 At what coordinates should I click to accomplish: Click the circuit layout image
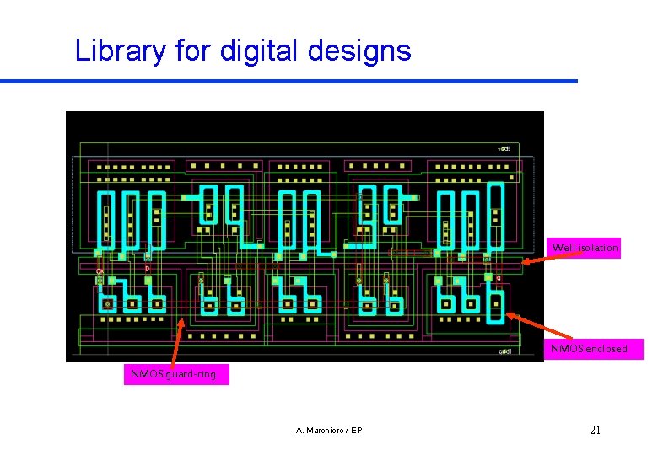point(305,236)
